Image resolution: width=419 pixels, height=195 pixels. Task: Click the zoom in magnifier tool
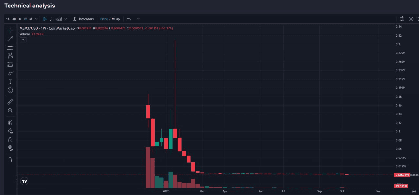10,111
